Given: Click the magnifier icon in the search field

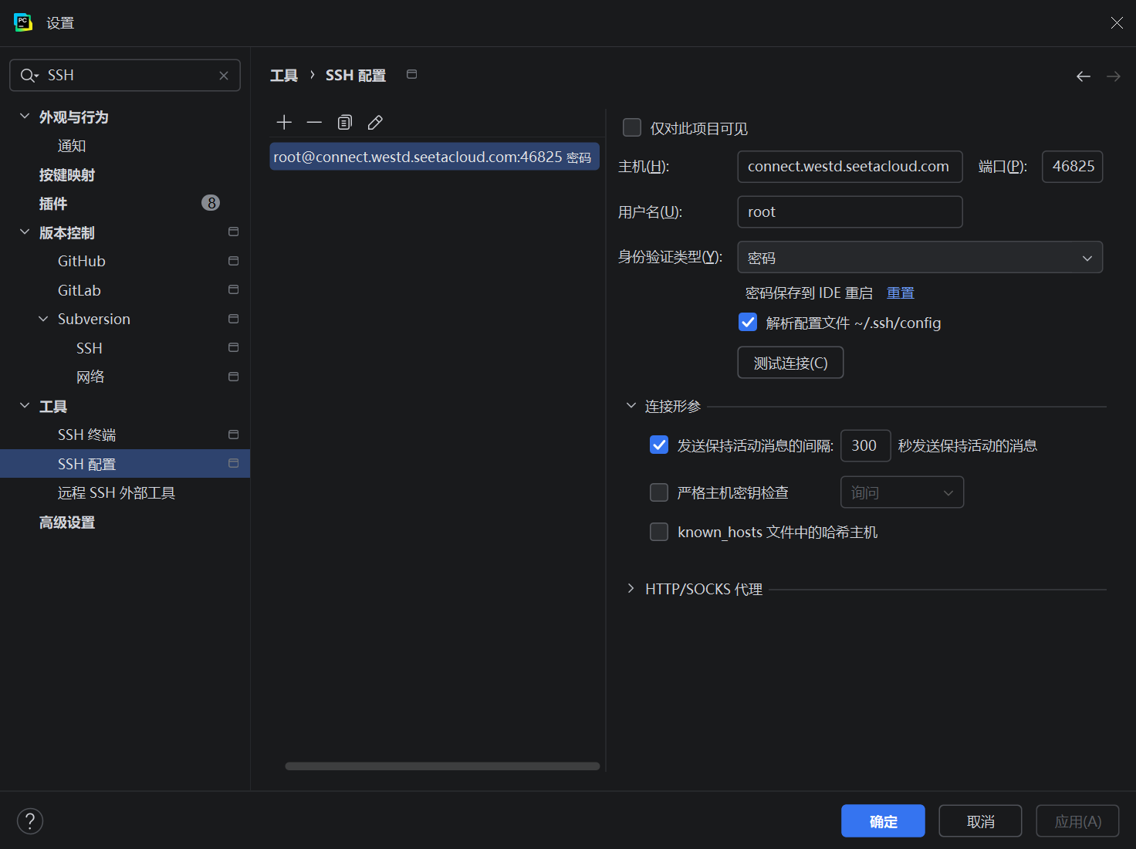Looking at the screenshot, I should coord(29,75).
